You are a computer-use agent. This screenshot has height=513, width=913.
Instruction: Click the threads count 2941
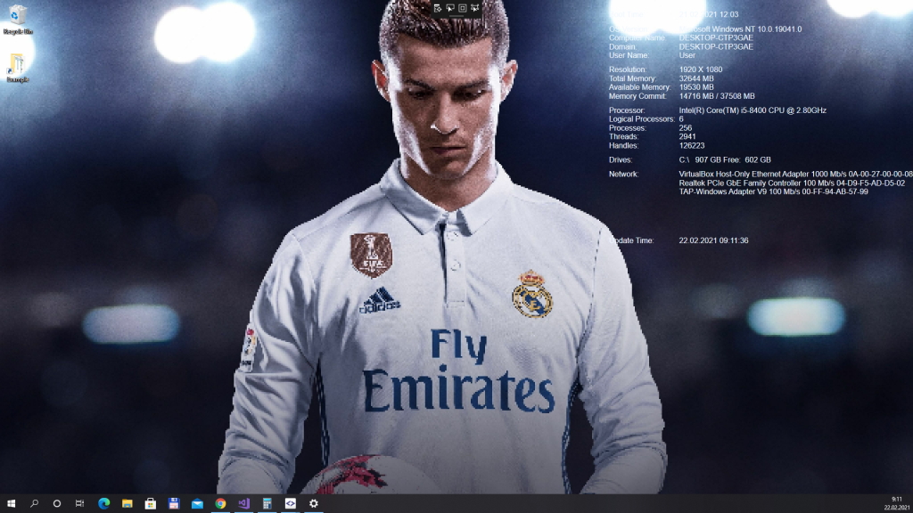[x=687, y=136]
